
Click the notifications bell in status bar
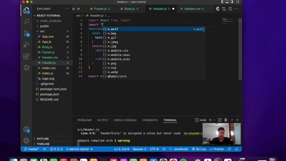pos(236,149)
